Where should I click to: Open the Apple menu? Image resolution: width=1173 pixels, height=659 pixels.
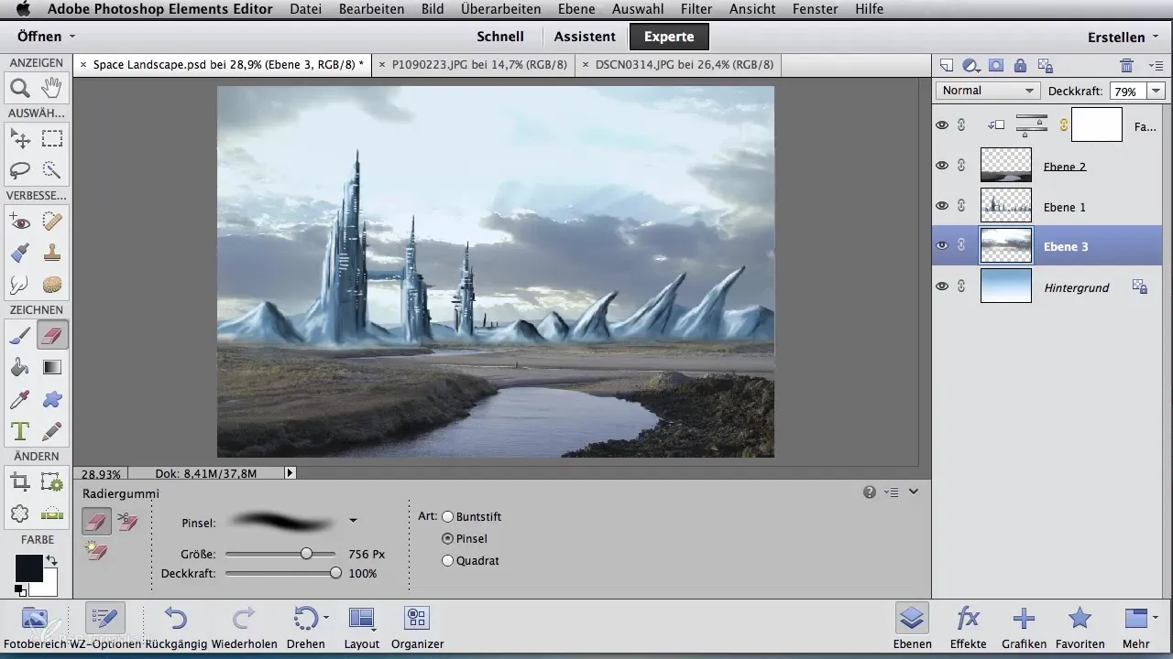22,9
